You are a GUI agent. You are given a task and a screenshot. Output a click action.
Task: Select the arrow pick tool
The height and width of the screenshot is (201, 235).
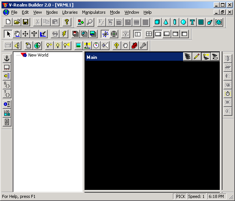[x=8, y=34]
